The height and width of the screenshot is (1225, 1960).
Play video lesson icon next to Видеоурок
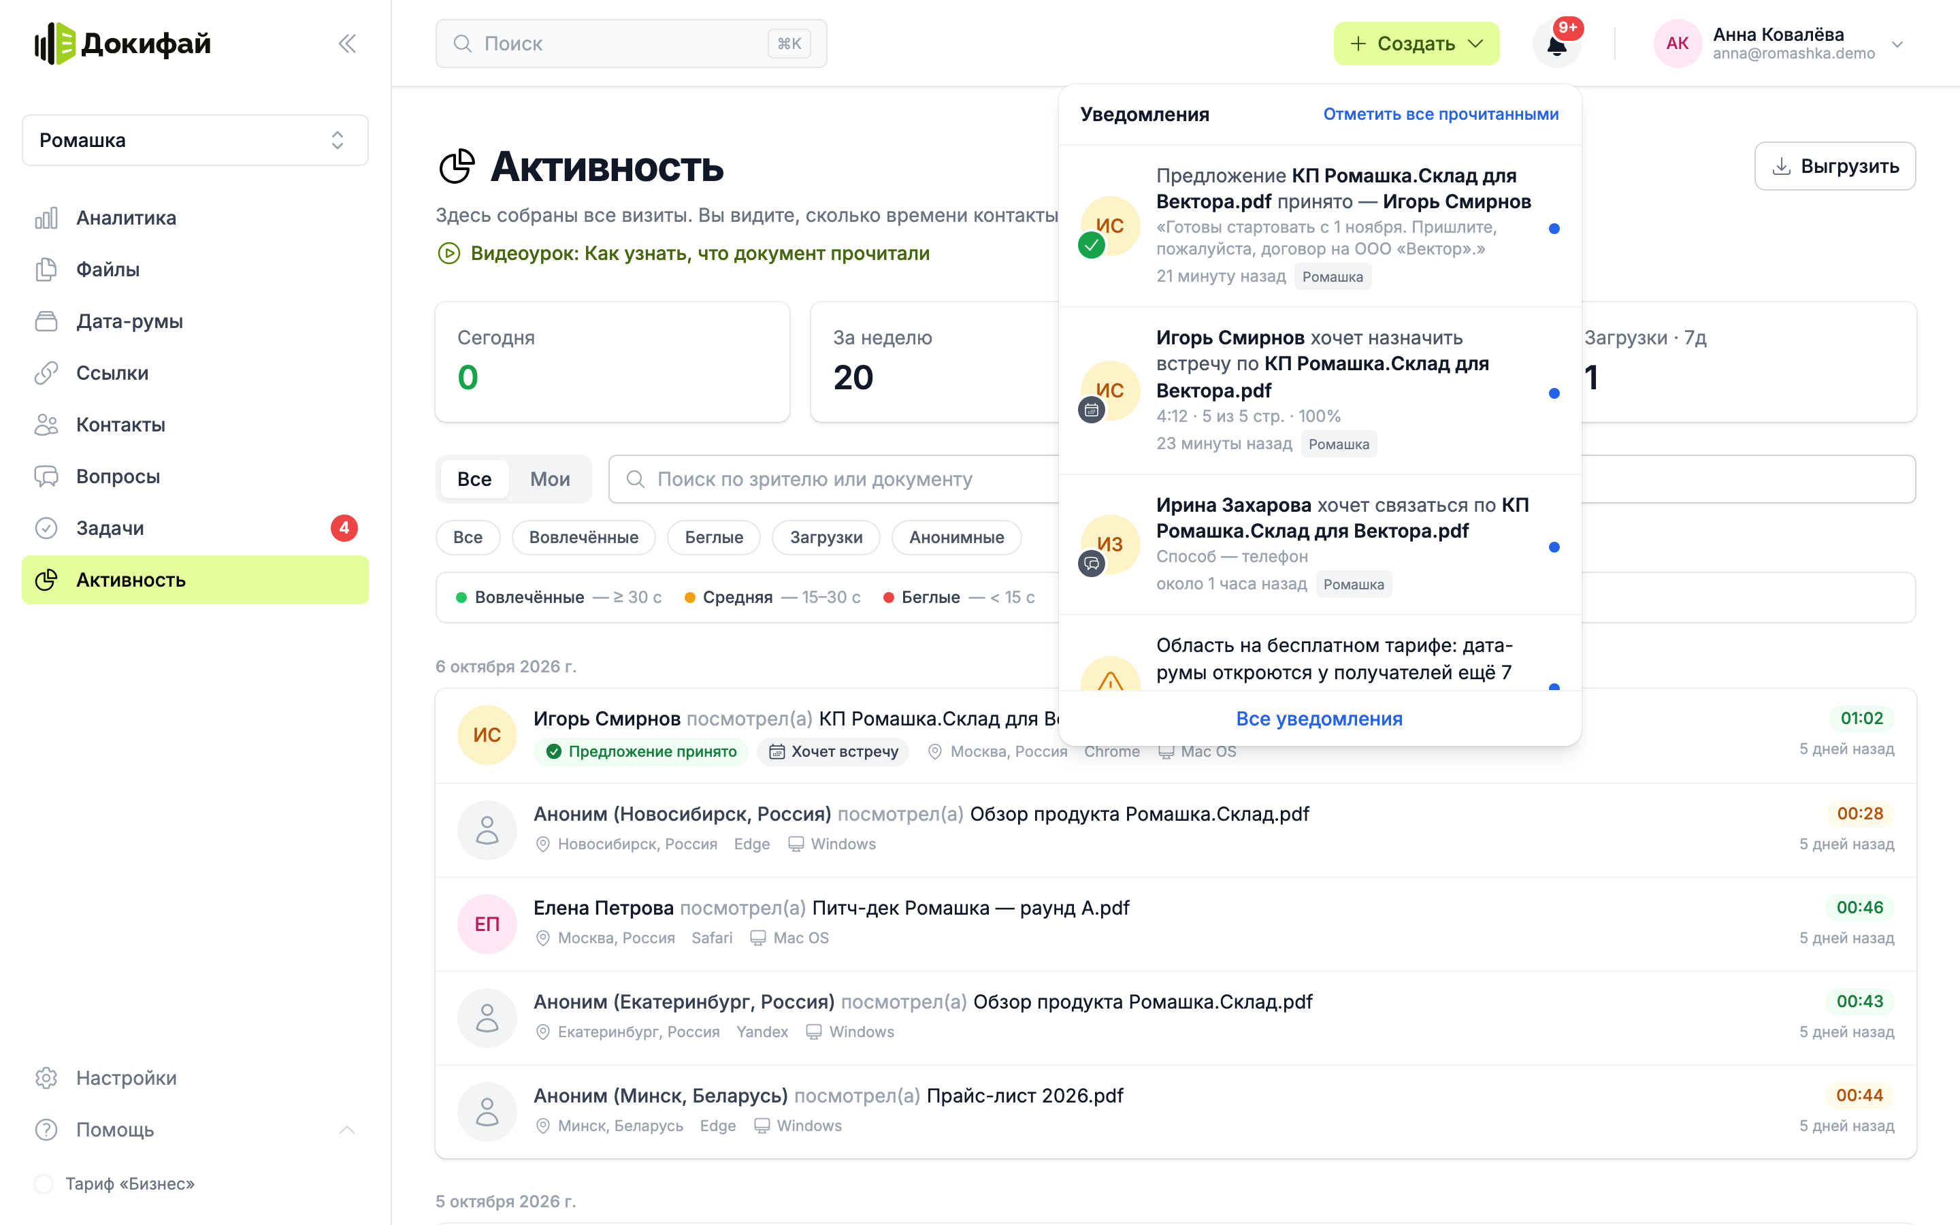(448, 254)
